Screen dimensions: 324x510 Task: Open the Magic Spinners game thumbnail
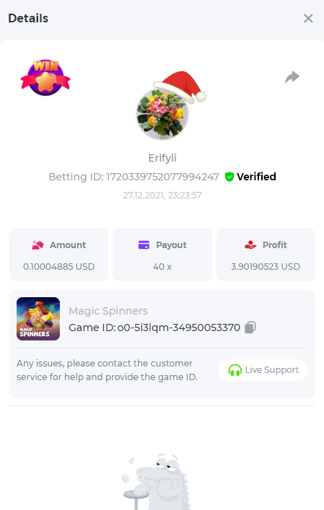click(38, 319)
